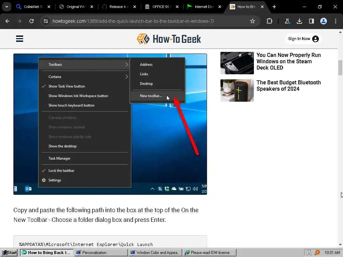Click the scrollbar down arrow
This screenshot has height=257, width=343.
[340, 245]
